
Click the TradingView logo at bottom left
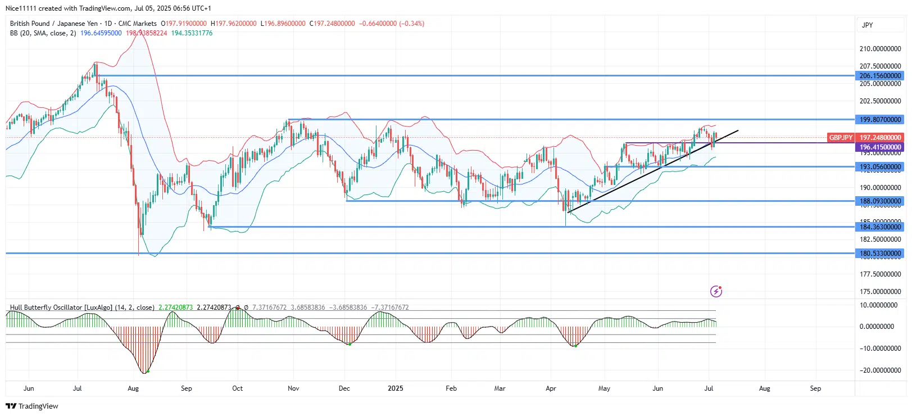pyautogui.click(x=32, y=406)
